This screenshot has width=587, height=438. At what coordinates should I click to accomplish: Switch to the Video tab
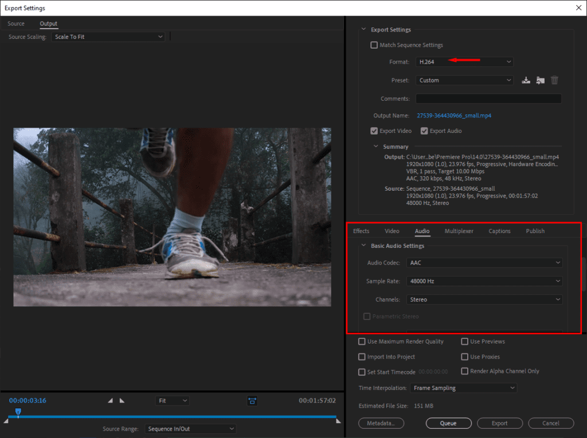[392, 231]
